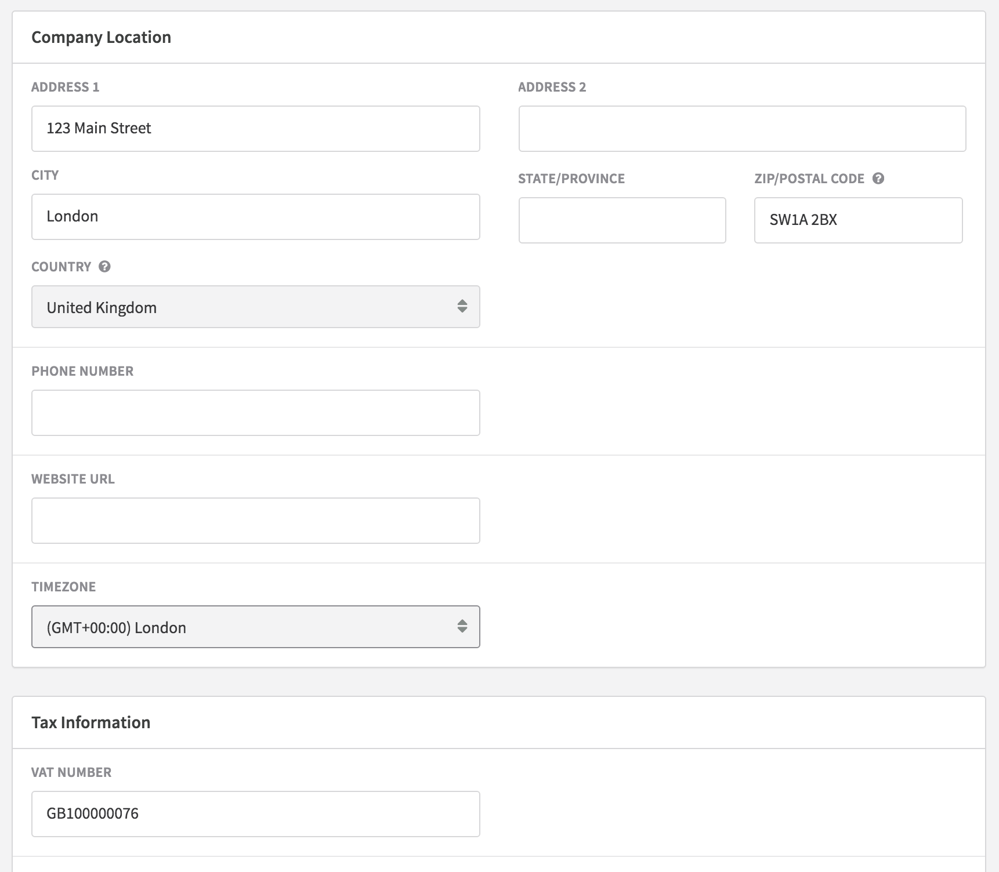Screen dimensions: 999x872
Task: Open the Country dropdown showing United Kingdom
Action: tap(255, 307)
